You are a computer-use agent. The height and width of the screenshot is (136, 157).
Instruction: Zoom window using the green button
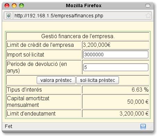coord(21,6)
